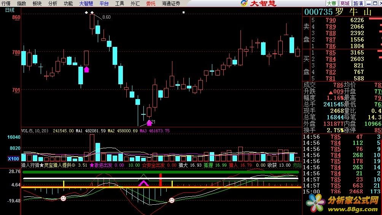Screen dimensions: 382x215
Task: Open the 海通证券 menu
Action: 171,3
